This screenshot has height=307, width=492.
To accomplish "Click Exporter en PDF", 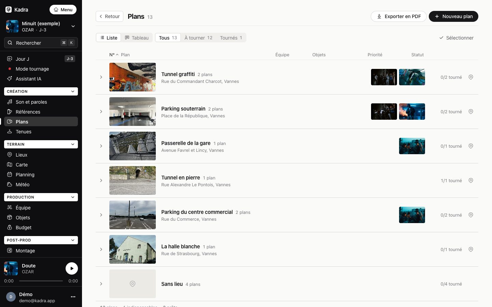I will point(399,16).
